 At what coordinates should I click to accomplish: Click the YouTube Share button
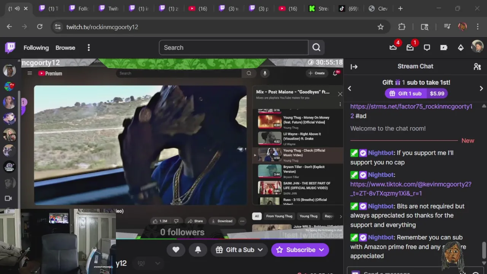click(196, 221)
